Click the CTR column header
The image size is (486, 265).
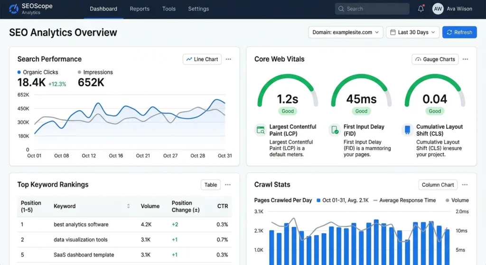coord(223,206)
